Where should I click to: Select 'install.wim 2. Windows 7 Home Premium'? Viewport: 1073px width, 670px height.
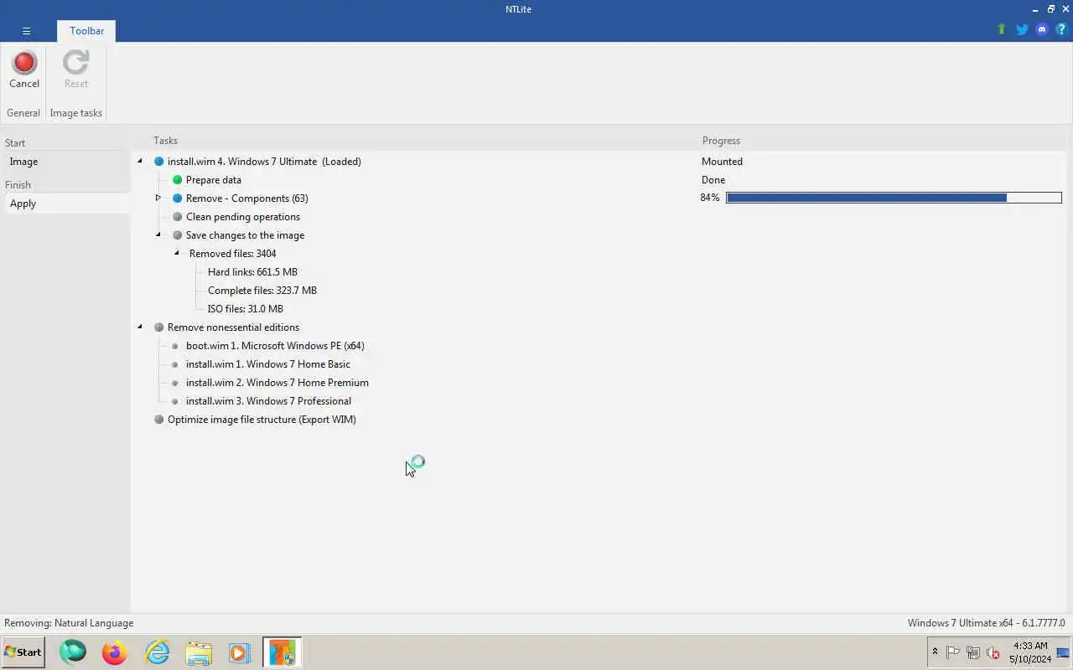click(277, 383)
